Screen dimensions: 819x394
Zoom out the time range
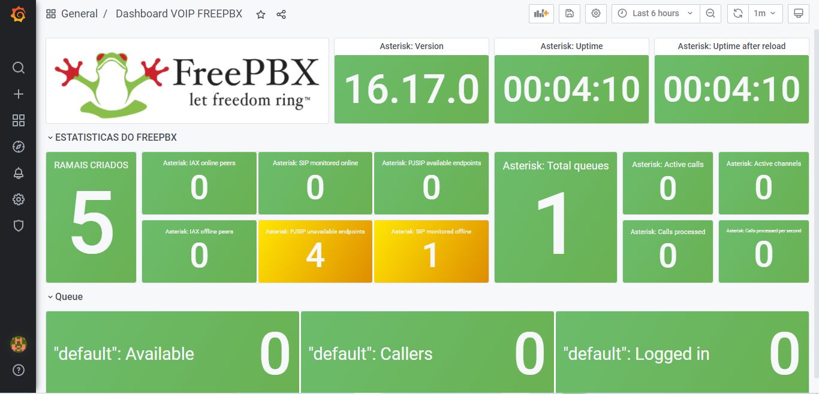pos(710,13)
